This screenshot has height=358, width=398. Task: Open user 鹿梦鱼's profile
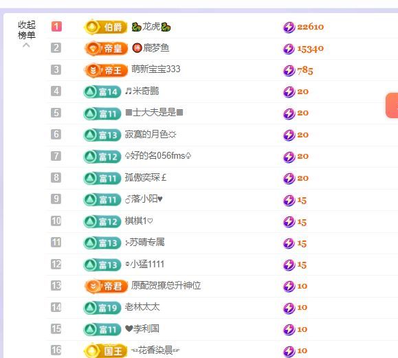click(x=151, y=48)
